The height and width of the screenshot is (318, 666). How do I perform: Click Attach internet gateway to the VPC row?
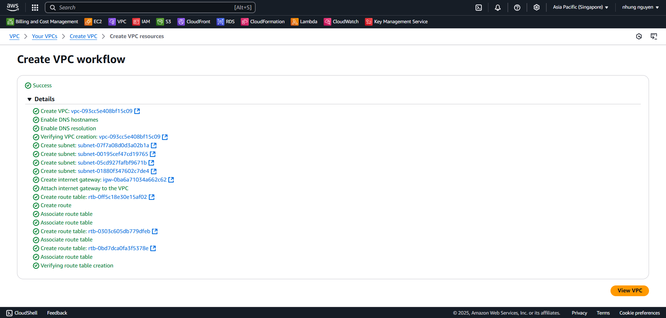click(x=81, y=188)
